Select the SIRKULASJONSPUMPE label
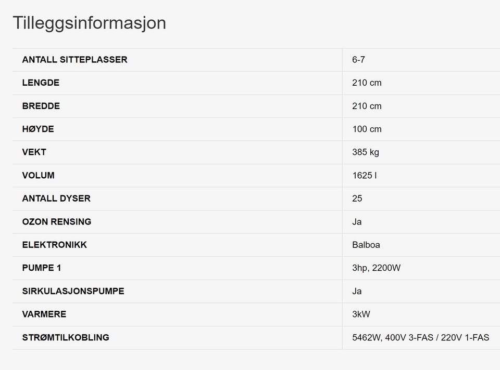 (73, 291)
